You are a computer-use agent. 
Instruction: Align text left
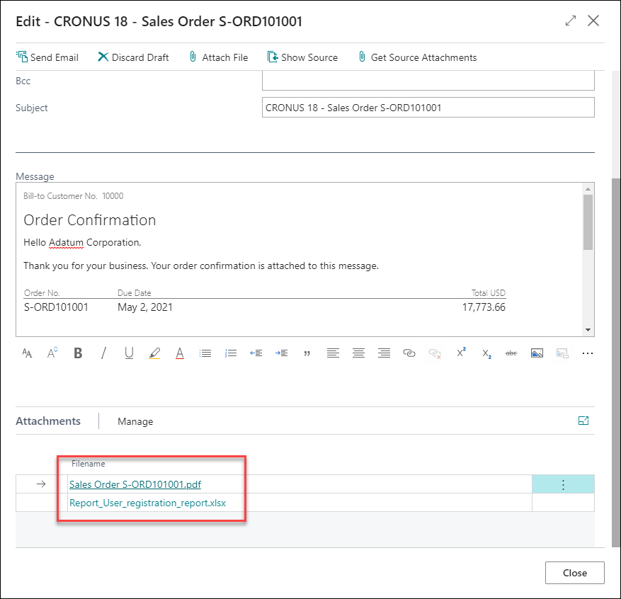click(x=333, y=353)
